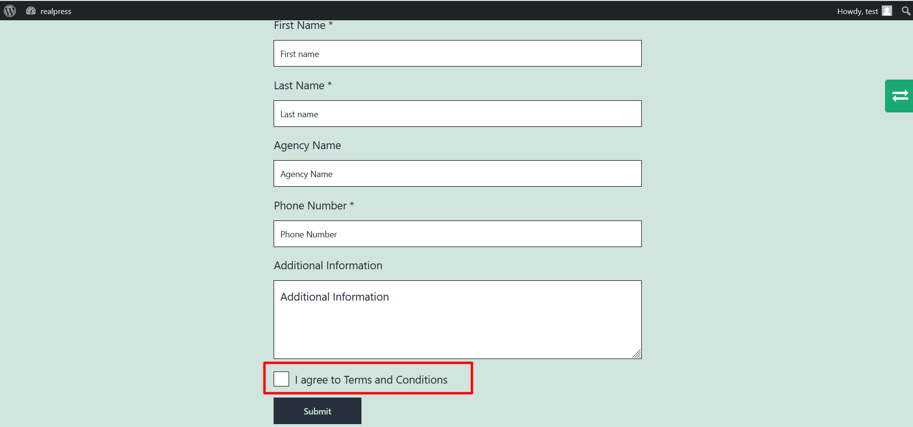
Task: Open the WordPress logo menu
Action: tap(10, 11)
